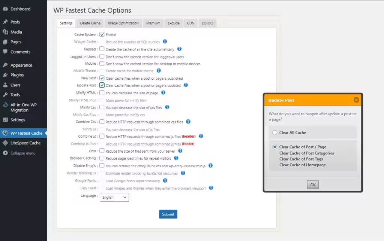
Task: Click Collapse menu link
Action: (23, 153)
